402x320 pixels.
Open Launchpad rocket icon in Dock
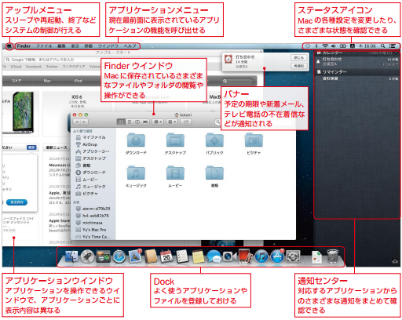coord(87,256)
